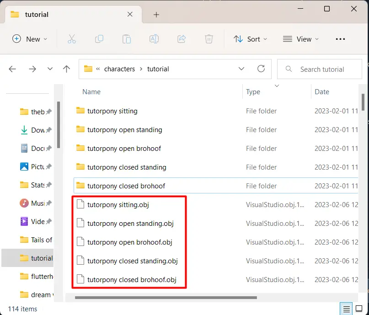369x315 pixels.
Task: Sort by the Date column header
Action: (322, 92)
